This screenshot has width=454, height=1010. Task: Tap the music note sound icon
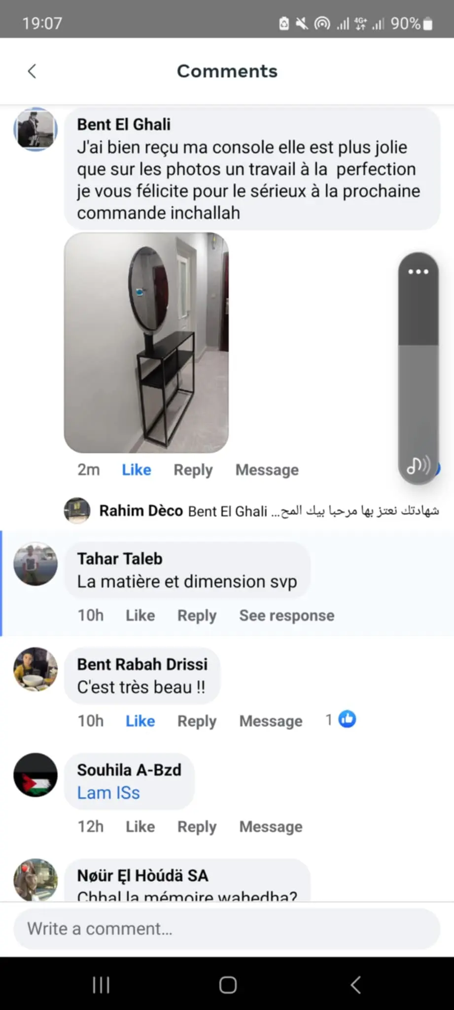point(418,465)
